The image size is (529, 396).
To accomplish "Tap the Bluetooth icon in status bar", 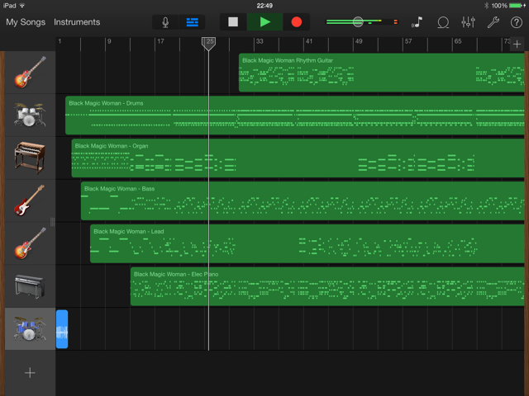I will click(x=487, y=6).
